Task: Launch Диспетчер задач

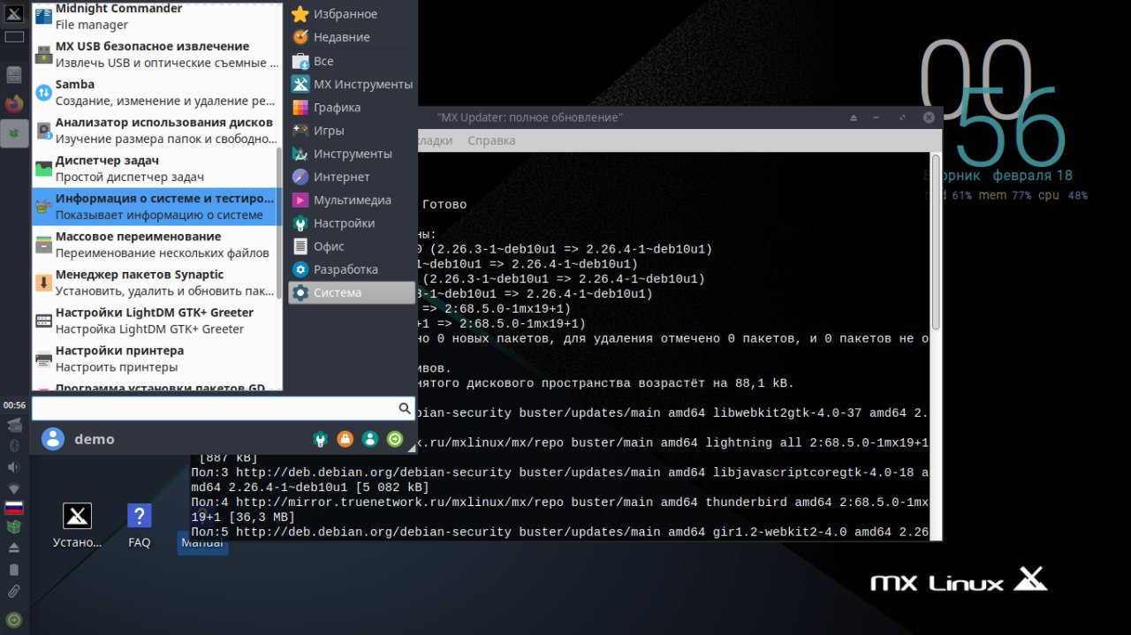Action: pos(156,169)
